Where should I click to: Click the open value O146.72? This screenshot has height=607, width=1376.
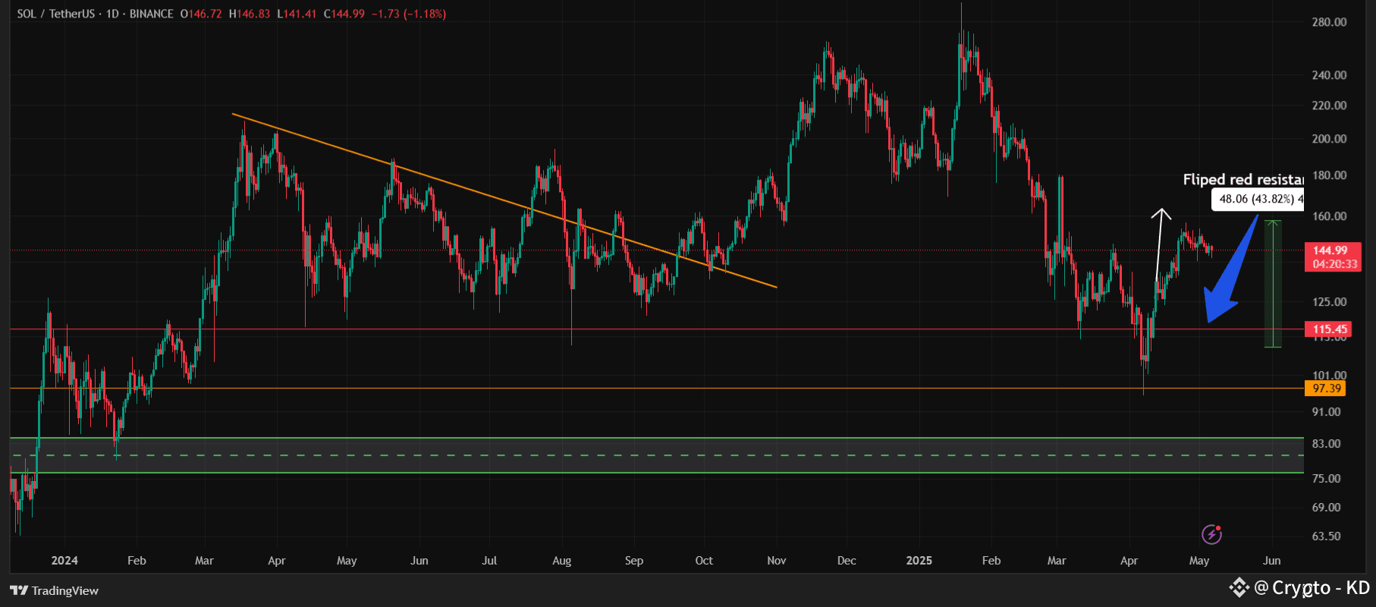201,14
